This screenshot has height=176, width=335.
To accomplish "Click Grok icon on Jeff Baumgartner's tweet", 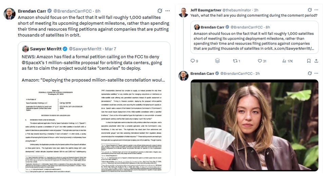I will [310, 10].
